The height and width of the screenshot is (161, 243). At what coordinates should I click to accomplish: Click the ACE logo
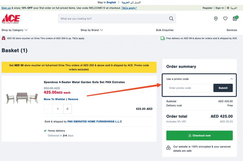(11, 19)
